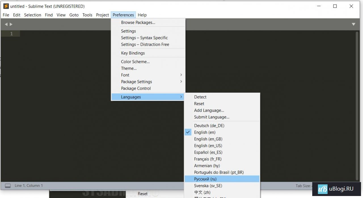Open the Tools menu
The width and height of the screenshot is (363, 198).
[87, 15]
